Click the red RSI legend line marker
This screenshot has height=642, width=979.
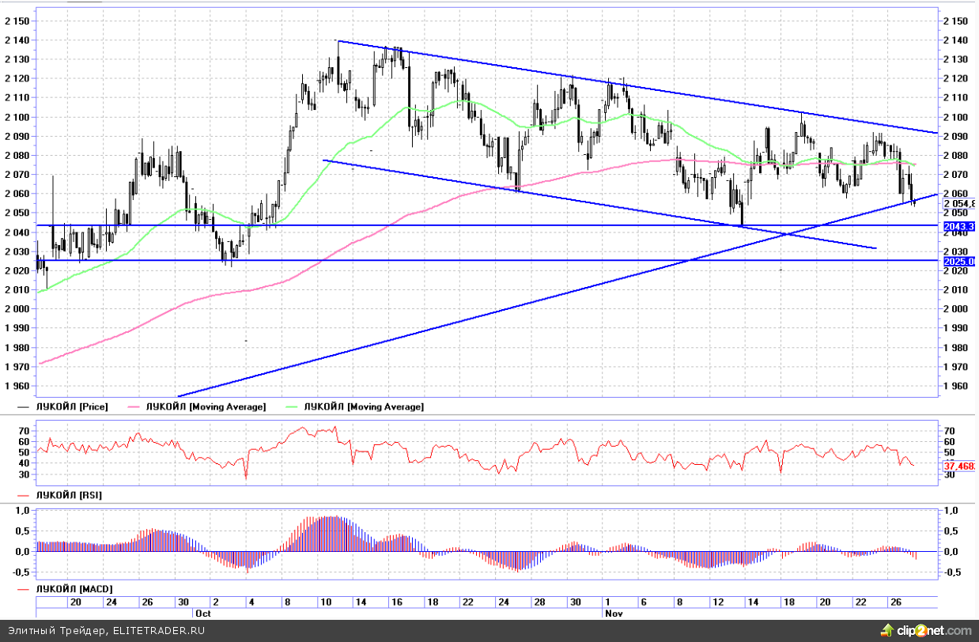coord(25,495)
